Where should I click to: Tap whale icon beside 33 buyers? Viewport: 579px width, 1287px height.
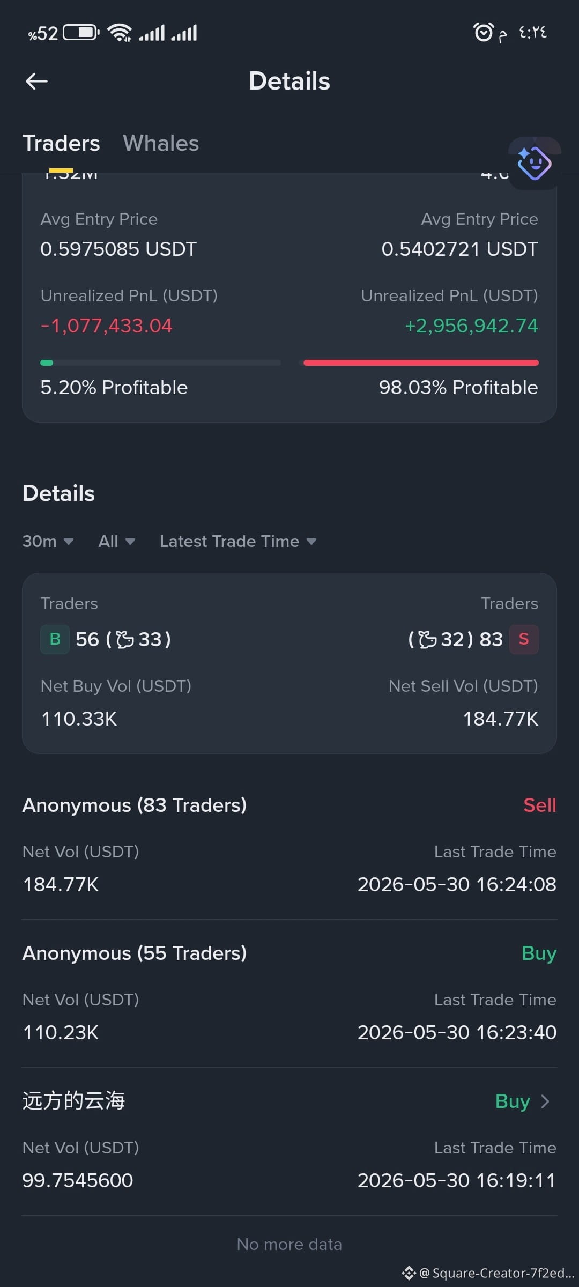click(125, 640)
